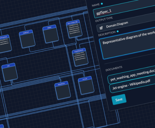Select the Account node in the diagram
Viewport: 155px width, 128px height.
86,85
